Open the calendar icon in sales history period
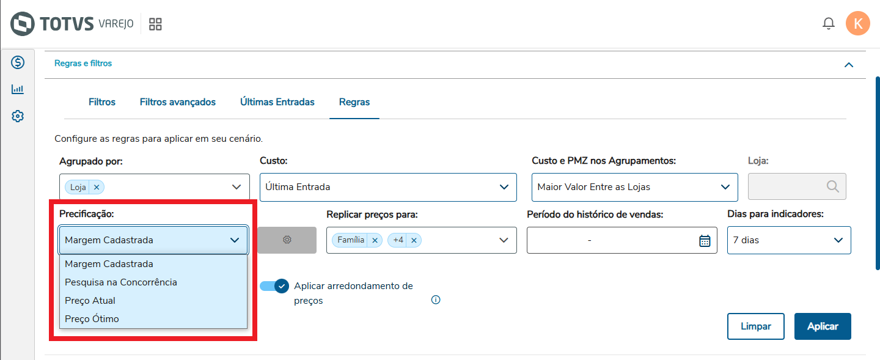 coord(705,241)
